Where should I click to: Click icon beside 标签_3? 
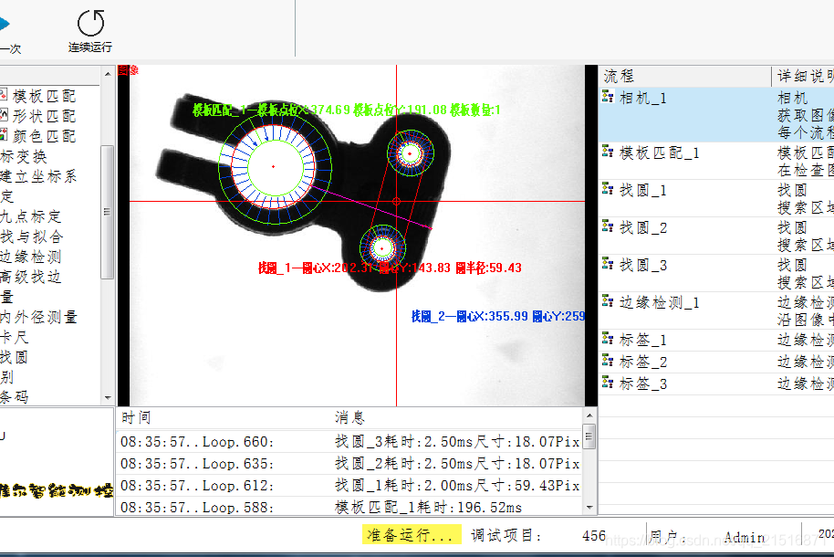[x=608, y=382]
